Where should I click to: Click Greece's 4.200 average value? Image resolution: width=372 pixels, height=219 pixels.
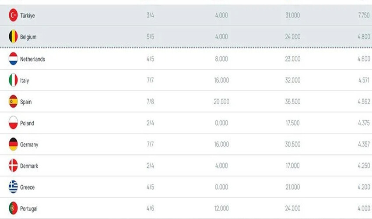point(364,187)
